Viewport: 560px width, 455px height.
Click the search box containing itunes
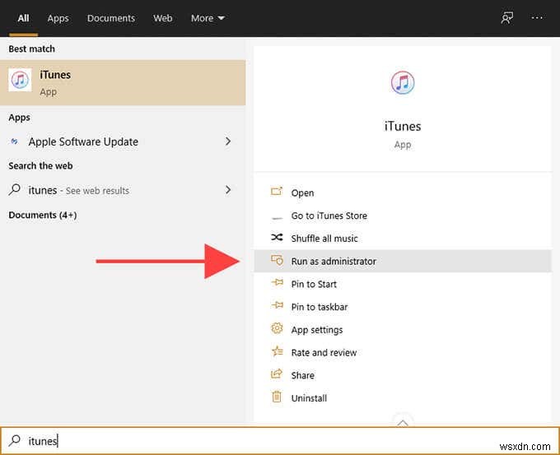280,441
